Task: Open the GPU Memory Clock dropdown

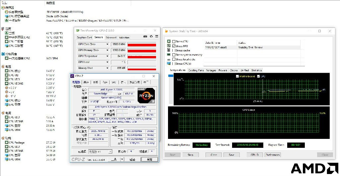Action: click(107, 50)
